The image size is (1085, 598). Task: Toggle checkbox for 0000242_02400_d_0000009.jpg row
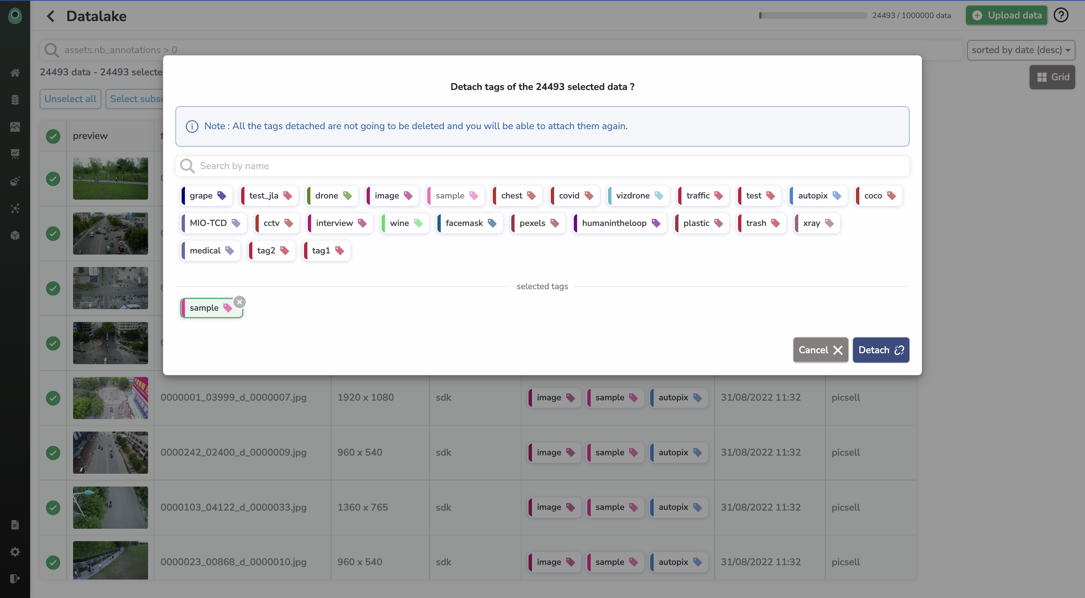[53, 453]
